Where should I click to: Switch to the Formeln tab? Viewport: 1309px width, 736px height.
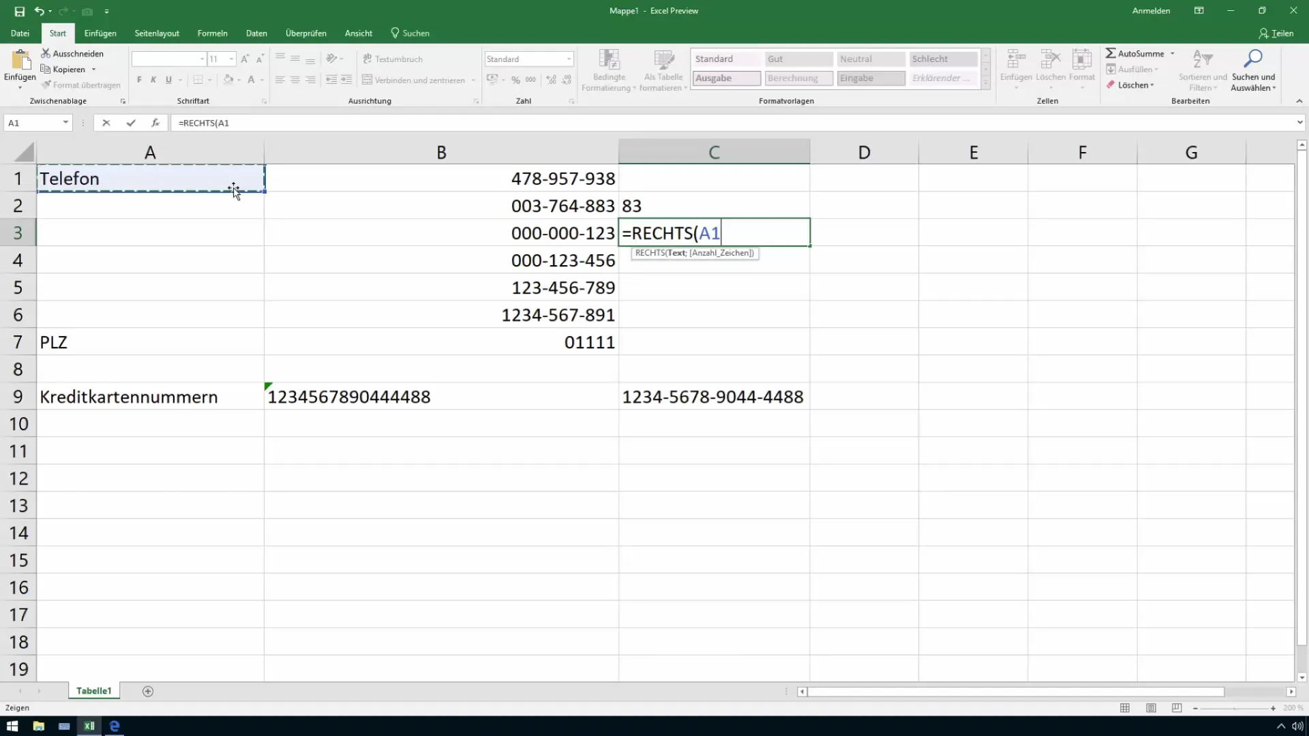point(212,33)
